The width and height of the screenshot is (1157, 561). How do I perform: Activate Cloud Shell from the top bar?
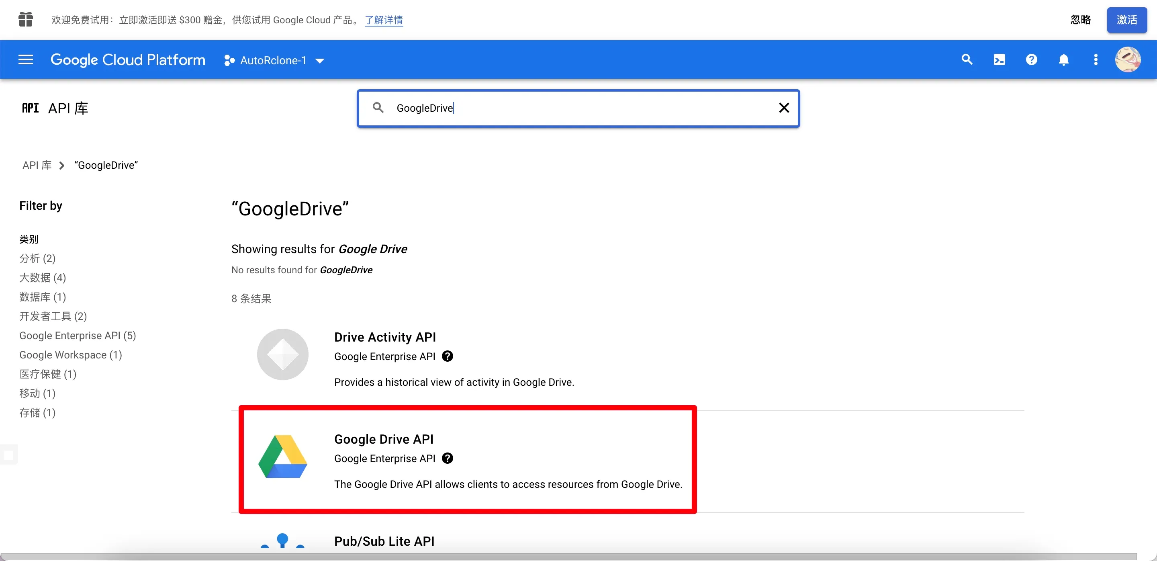point(999,59)
